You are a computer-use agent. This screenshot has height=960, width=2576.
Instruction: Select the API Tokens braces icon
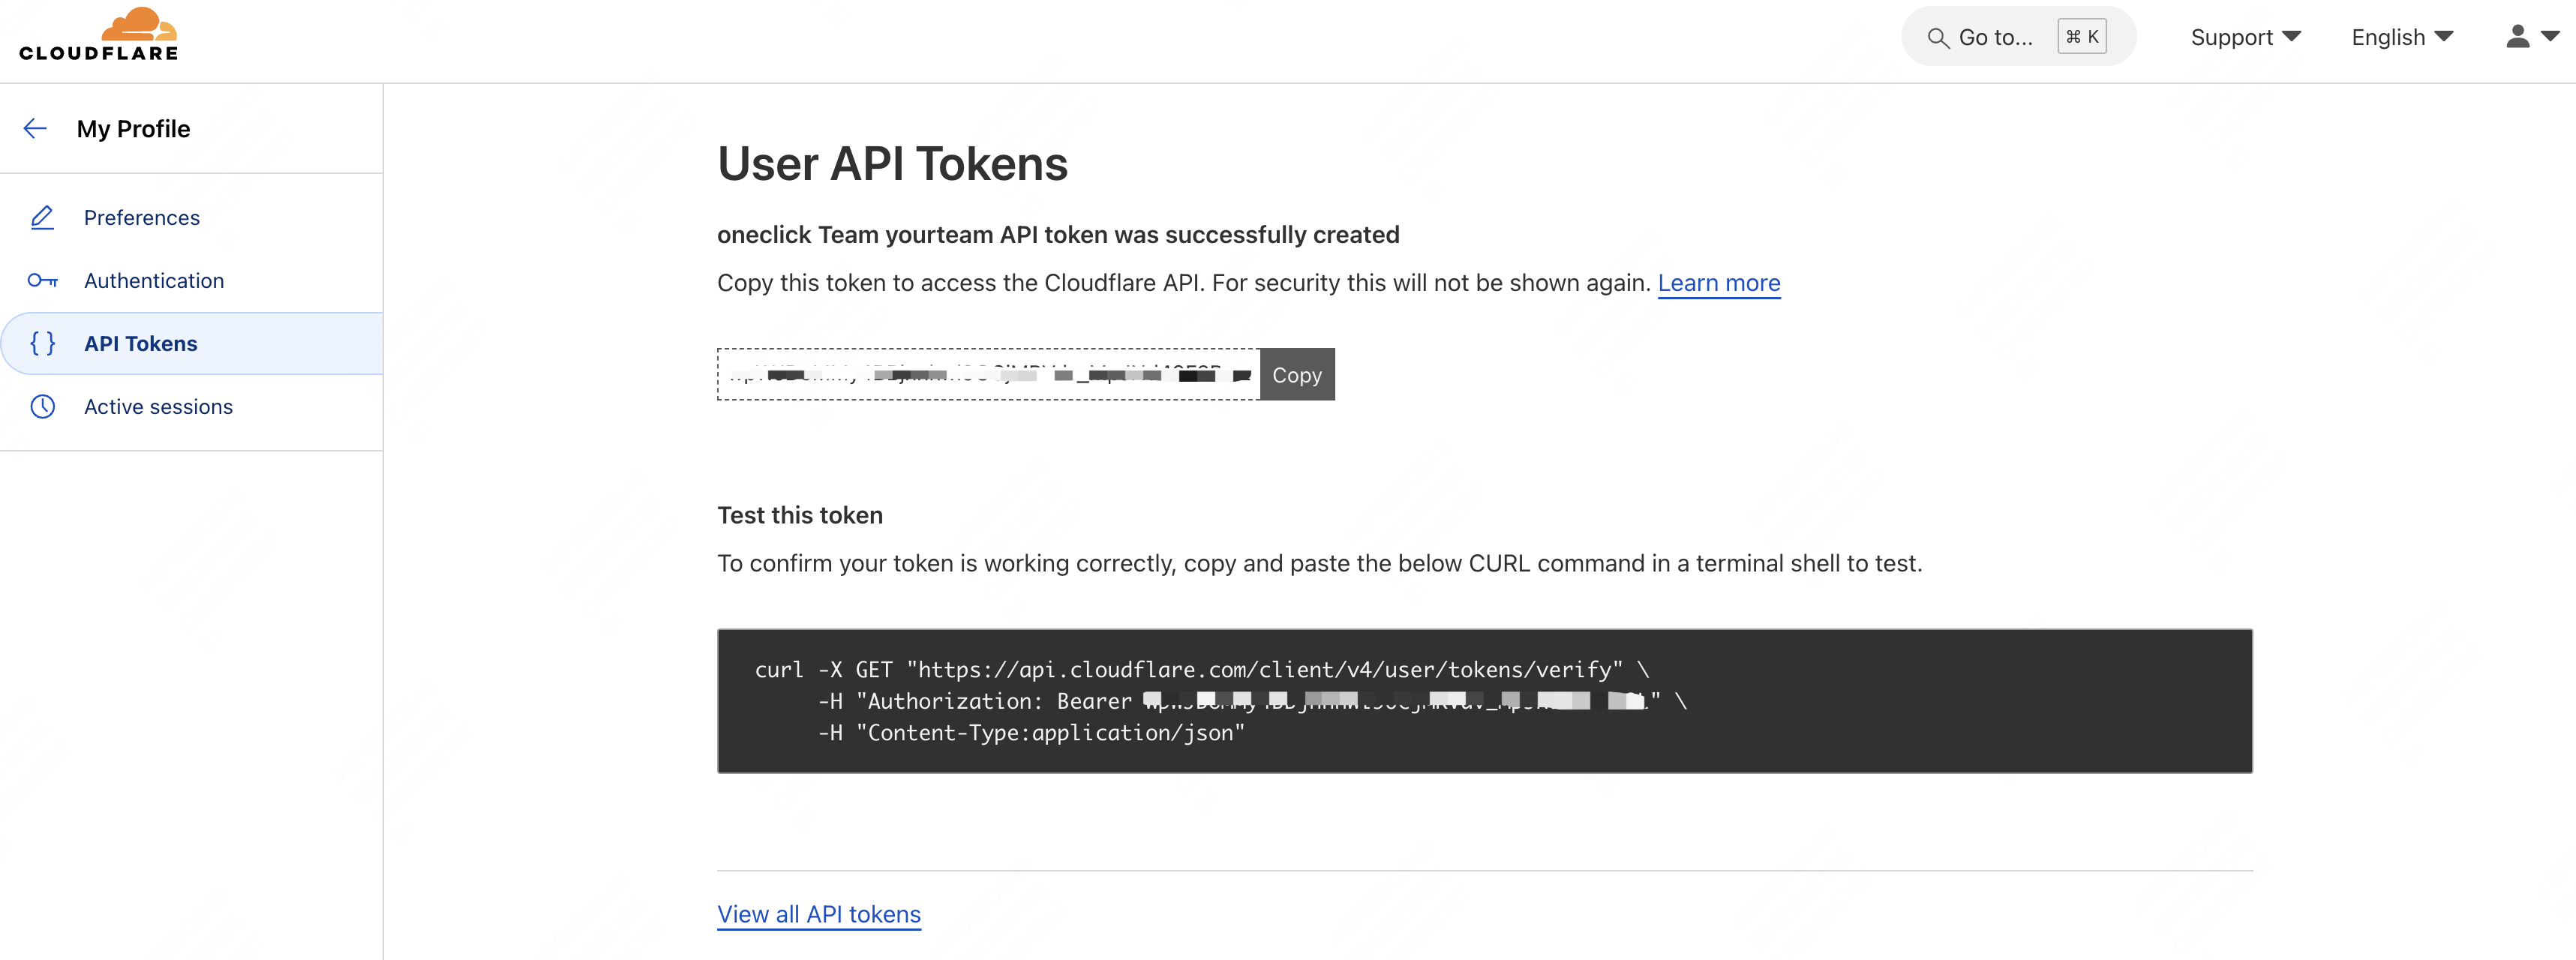[42, 343]
